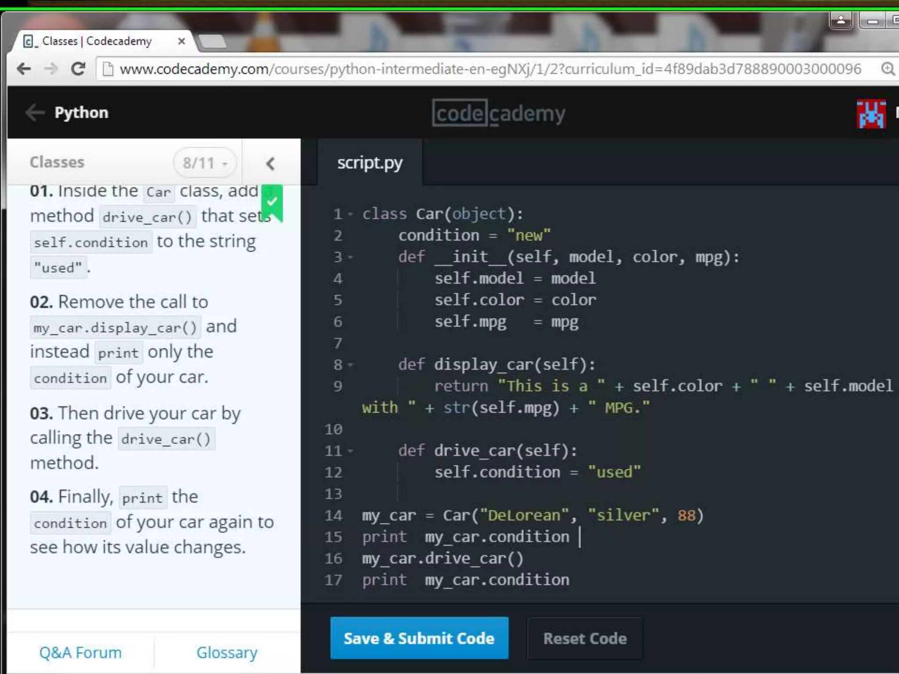Click line number 10 in gutter
This screenshot has height=674, width=899.
pos(334,430)
